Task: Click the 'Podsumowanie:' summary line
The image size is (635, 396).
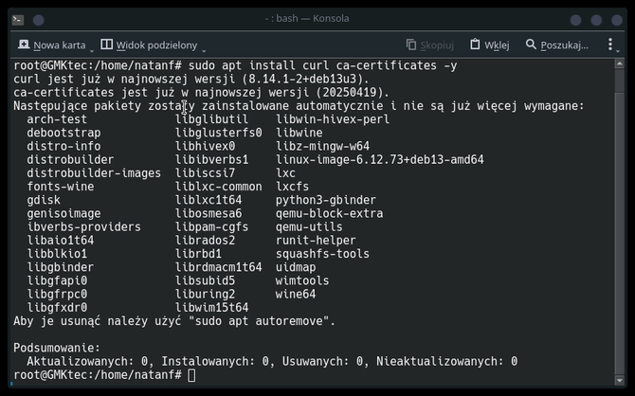Action: [x=57, y=348]
